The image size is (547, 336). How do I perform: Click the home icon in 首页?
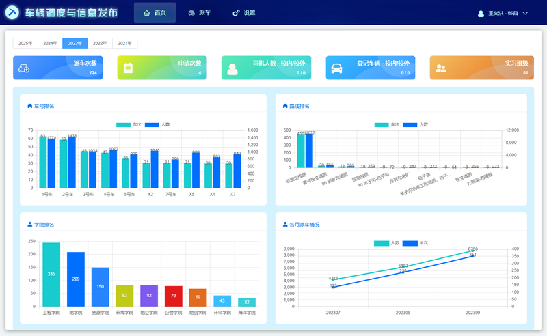(x=147, y=13)
